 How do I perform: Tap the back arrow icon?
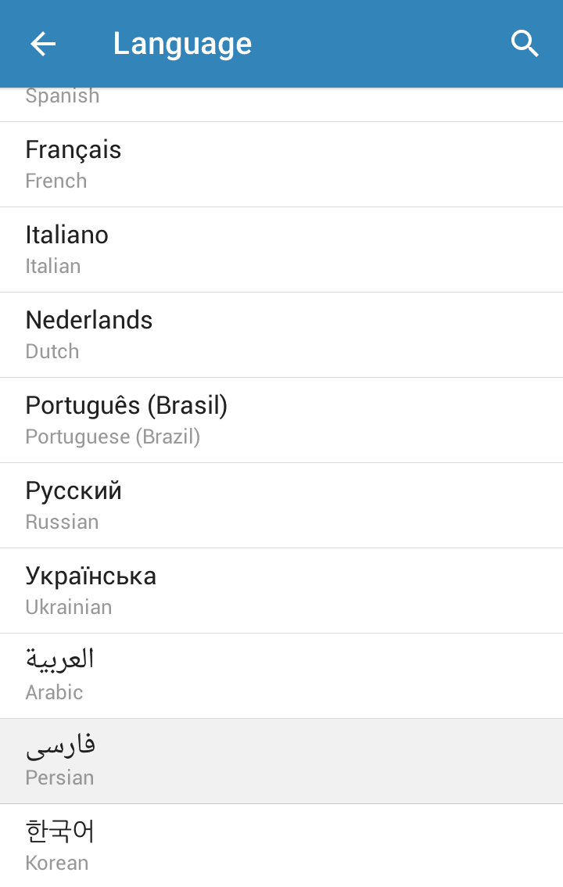pyautogui.click(x=43, y=44)
